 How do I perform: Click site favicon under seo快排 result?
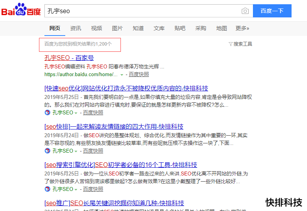click(x=47, y=151)
